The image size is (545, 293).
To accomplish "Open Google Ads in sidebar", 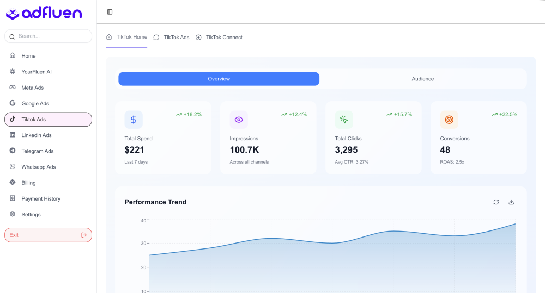I will pyautogui.click(x=35, y=103).
